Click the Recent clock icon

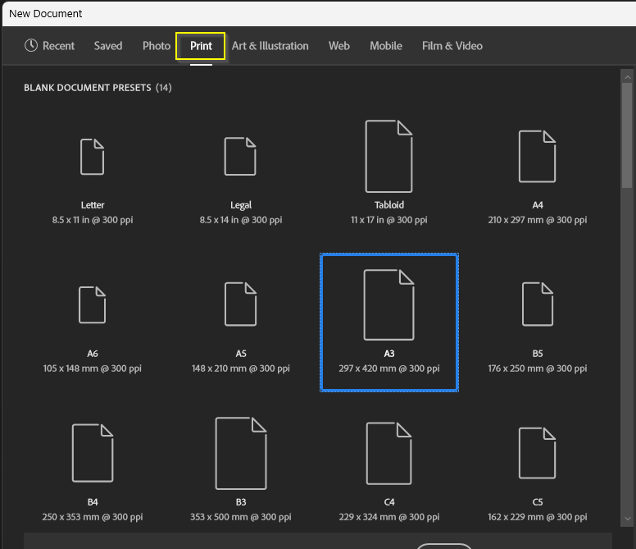(31, 45)
